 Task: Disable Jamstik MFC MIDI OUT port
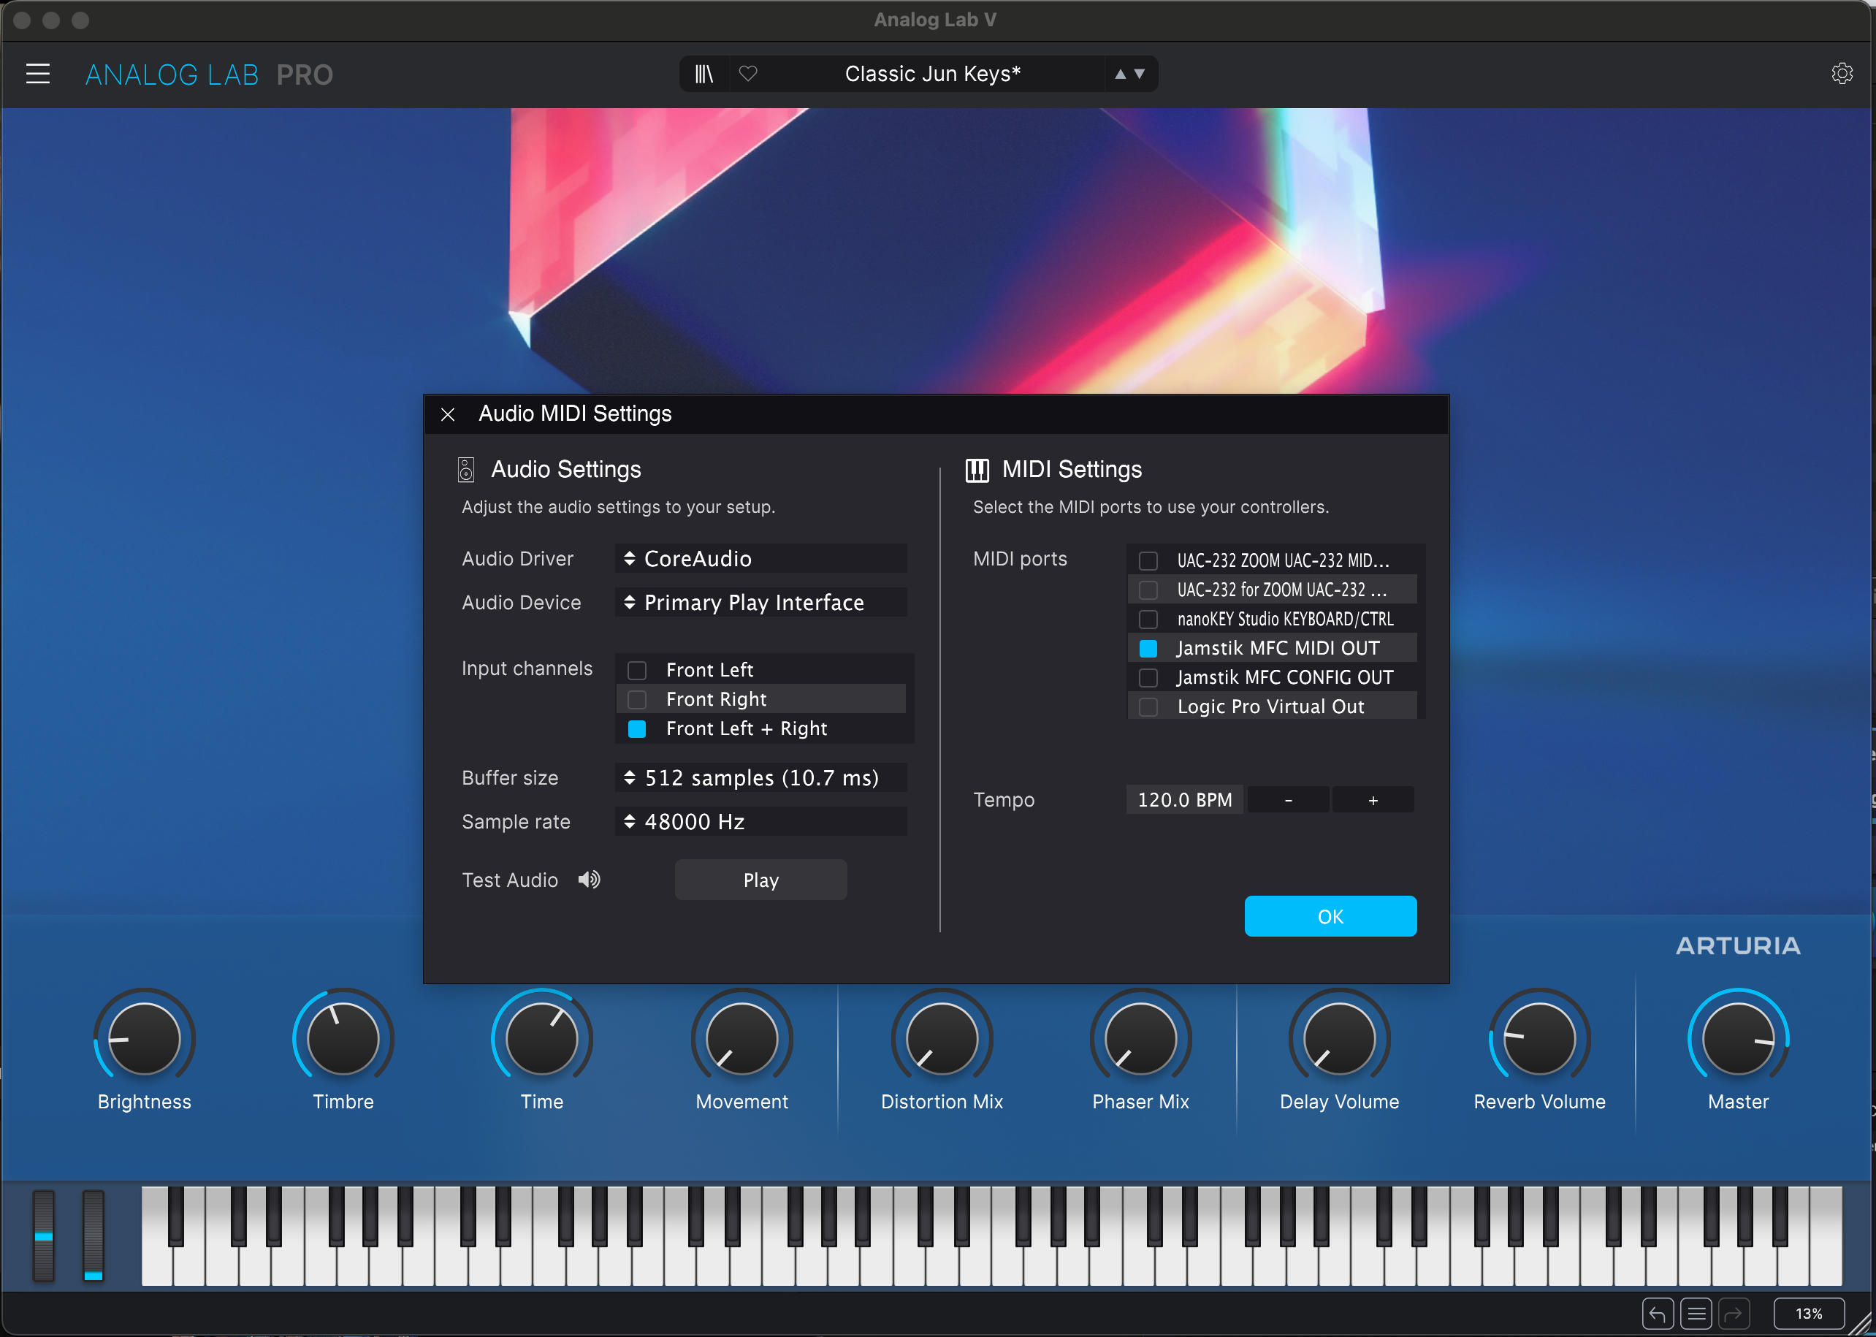(x=1148, y=648)
